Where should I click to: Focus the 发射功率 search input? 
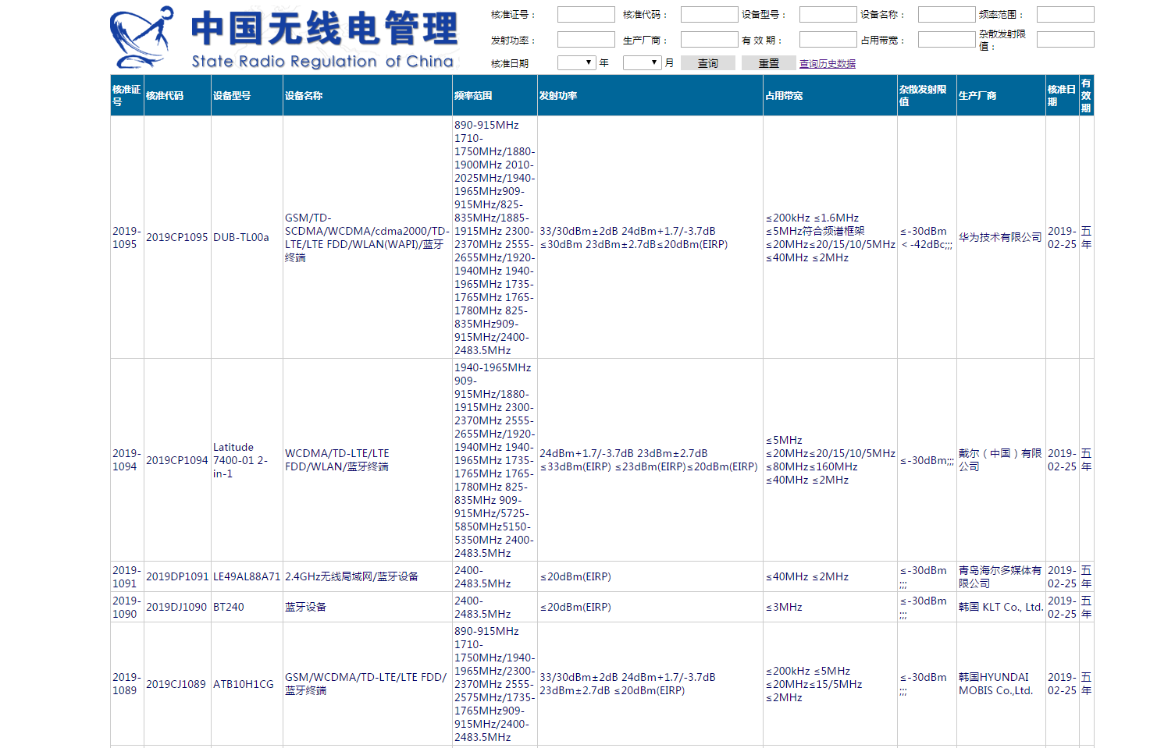click(586, 40)
